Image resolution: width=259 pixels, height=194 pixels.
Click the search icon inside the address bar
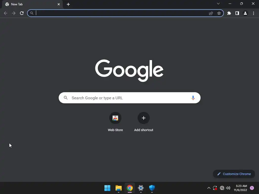pos(32,13)
